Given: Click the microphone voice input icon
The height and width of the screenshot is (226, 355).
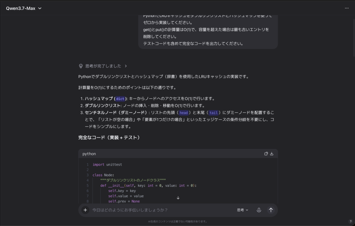Looking at the screenshot, I should pos(259,210).
